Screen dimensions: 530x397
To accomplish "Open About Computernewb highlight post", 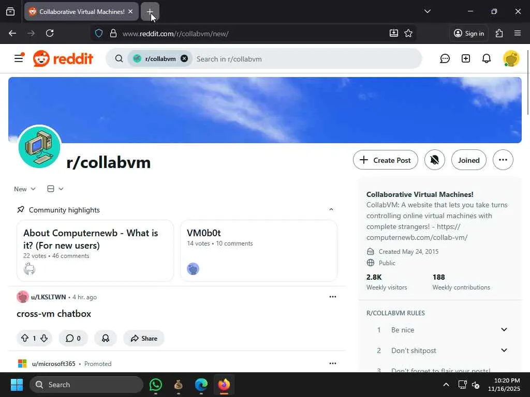I will pyautogui.click(x=95, y=251).
